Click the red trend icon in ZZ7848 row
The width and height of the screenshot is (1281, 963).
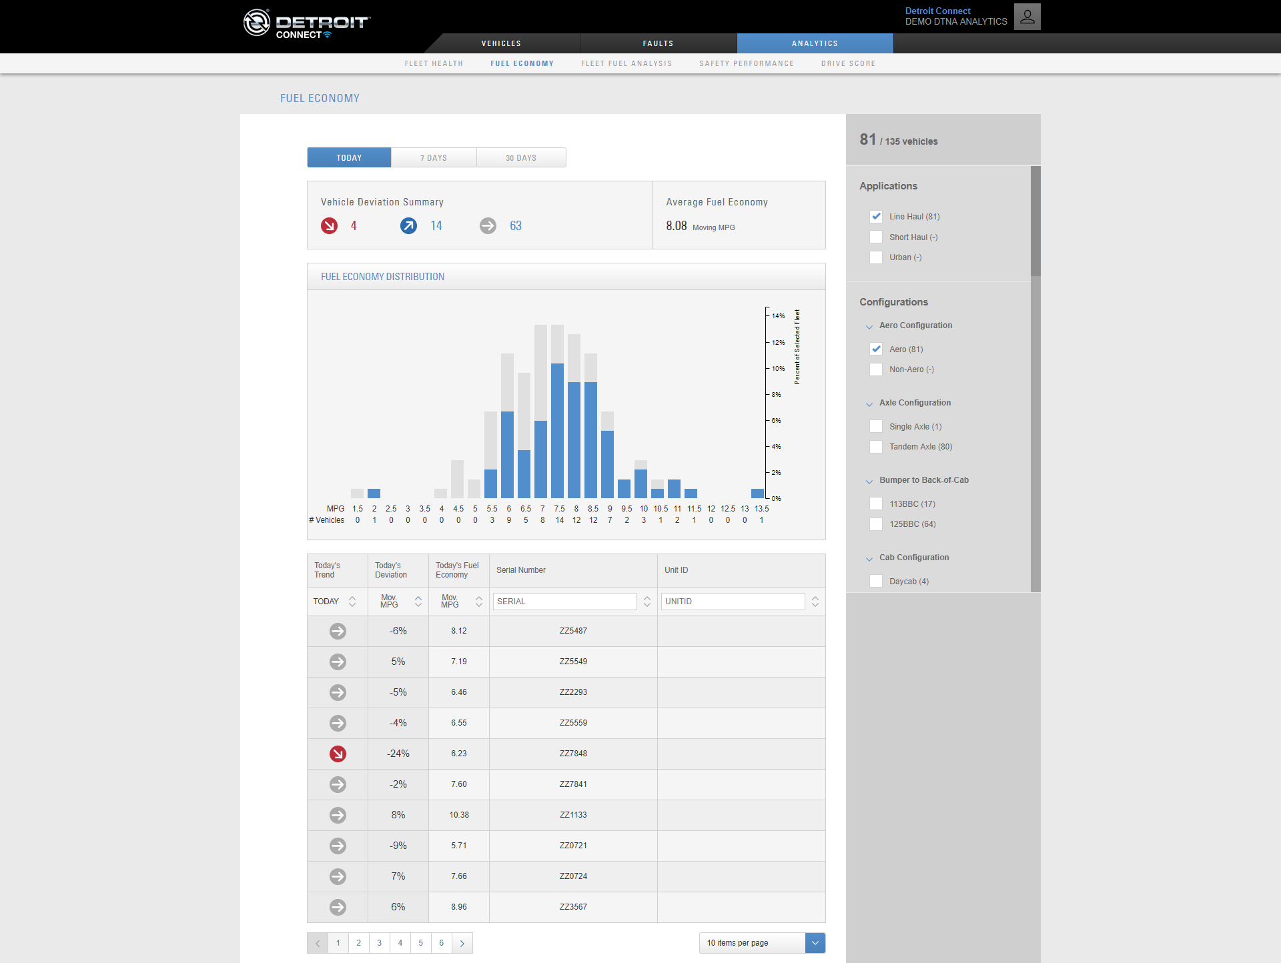pyautogui.click(x=338, y=754)
